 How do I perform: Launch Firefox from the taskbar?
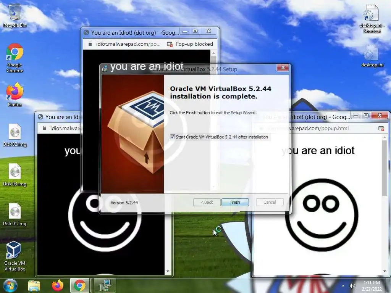[57, 285]
